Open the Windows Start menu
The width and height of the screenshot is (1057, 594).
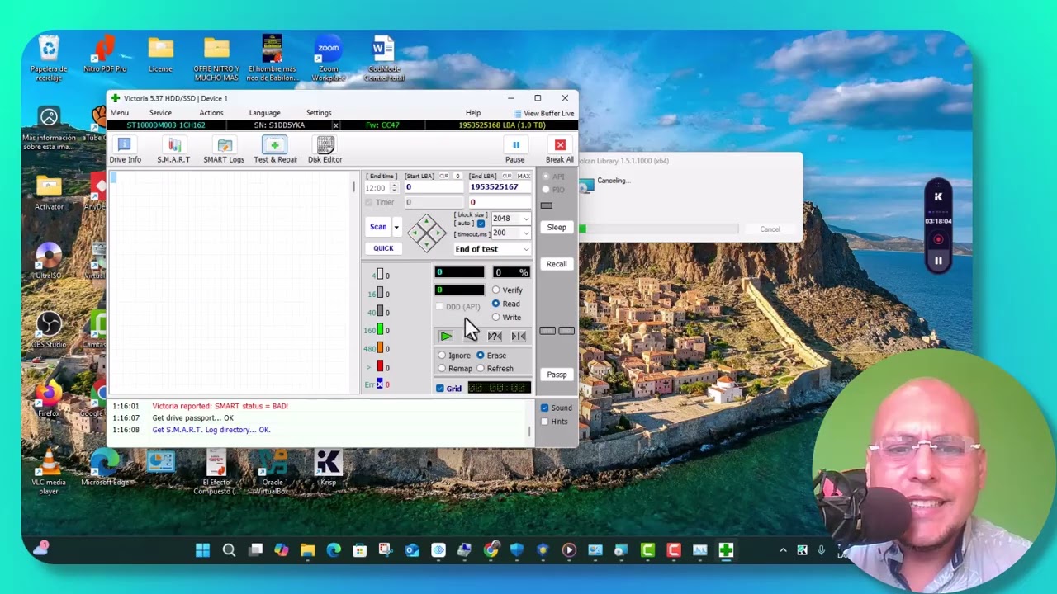(x=202, y=550)
